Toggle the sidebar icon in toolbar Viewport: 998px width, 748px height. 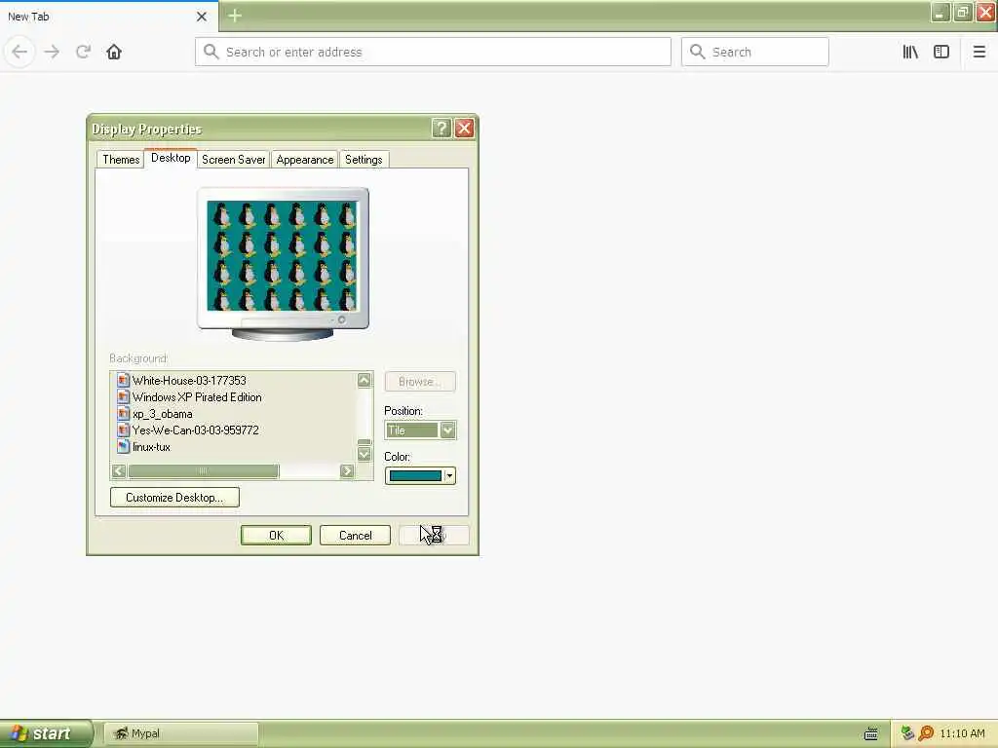pyautogui.click(x=941, y=52)
